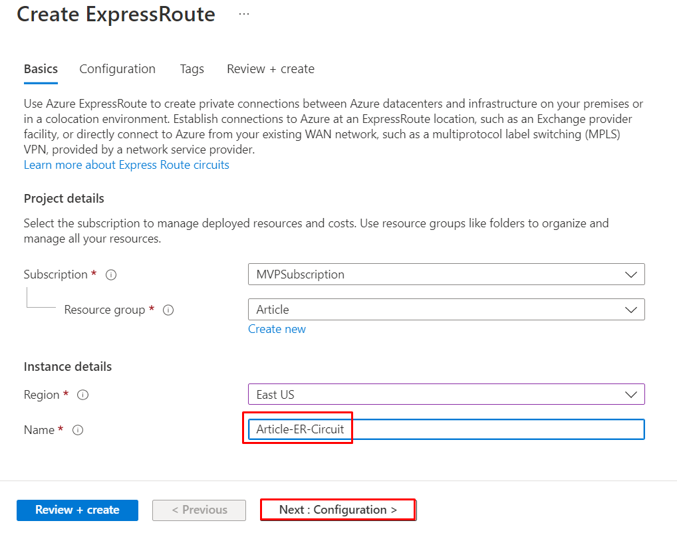Click the Next : Configuration button
Viewport: 677px width, 535px height.
338,510
